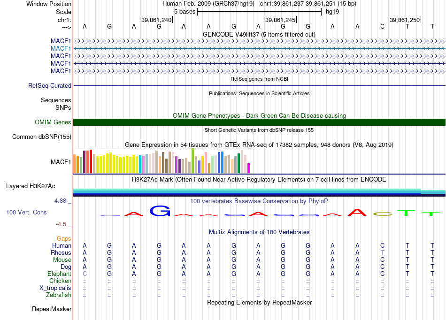
Task: Click the layered H3K27Ac signal band
Action: (259, 192)
